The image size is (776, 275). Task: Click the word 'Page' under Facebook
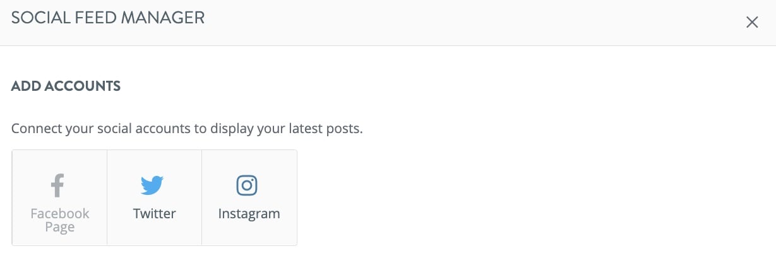pyautogui.click(x=60, y=228)
